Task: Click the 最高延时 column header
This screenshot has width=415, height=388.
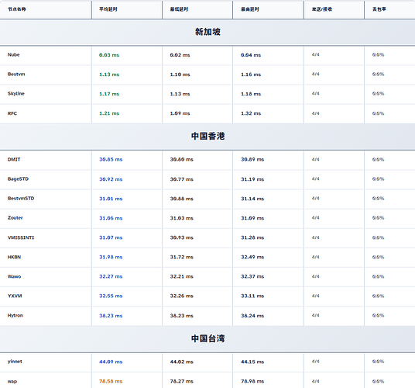Action: [x=250, y=9]
